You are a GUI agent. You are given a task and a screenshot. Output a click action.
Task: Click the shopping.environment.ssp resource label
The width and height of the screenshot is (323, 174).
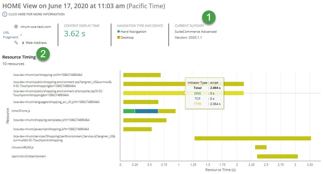tap(62, 84)
